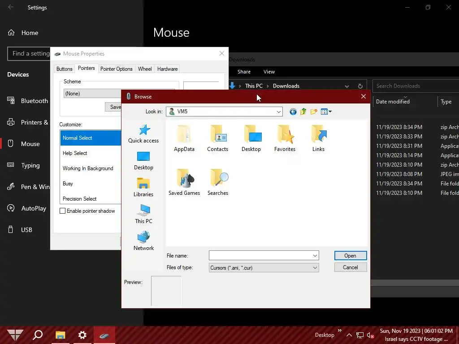Screen dimensions: 459x344
Task: Sort by Date modified column
Action: (x=393, y=102)
